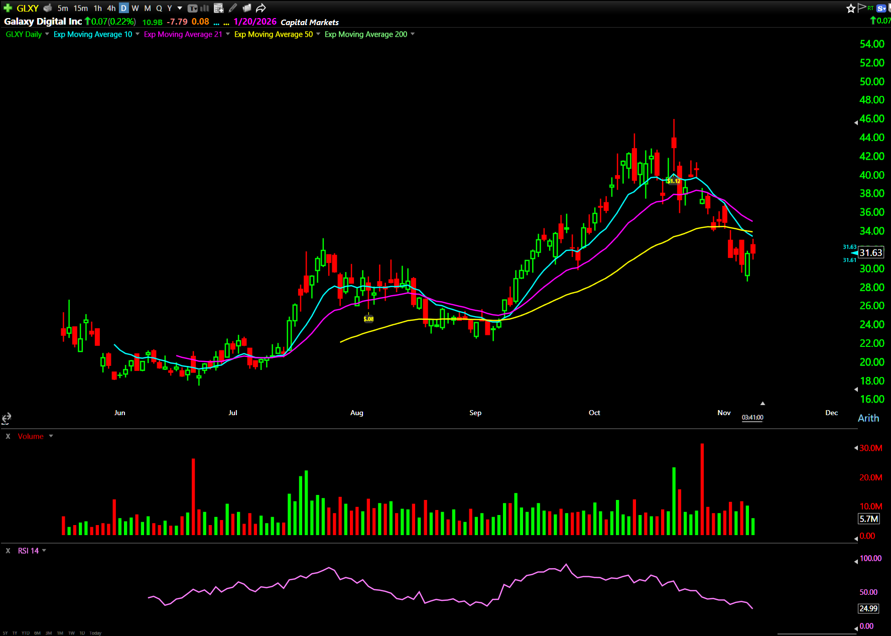Expand the RSI 14 indicator dropdown

(x=44, y=551)
